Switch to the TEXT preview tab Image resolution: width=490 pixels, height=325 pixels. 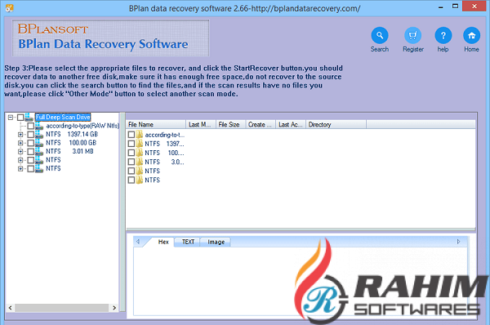click(x=188, y=242)
